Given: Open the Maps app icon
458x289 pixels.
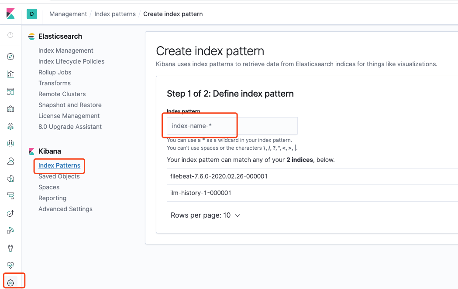Looking at the screenshot, I should click(10, 126).
